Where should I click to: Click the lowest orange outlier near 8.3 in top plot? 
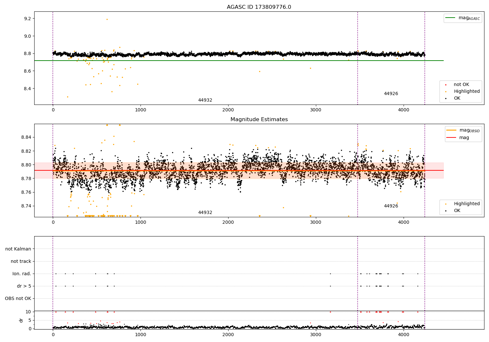click(x=67, y=97)
